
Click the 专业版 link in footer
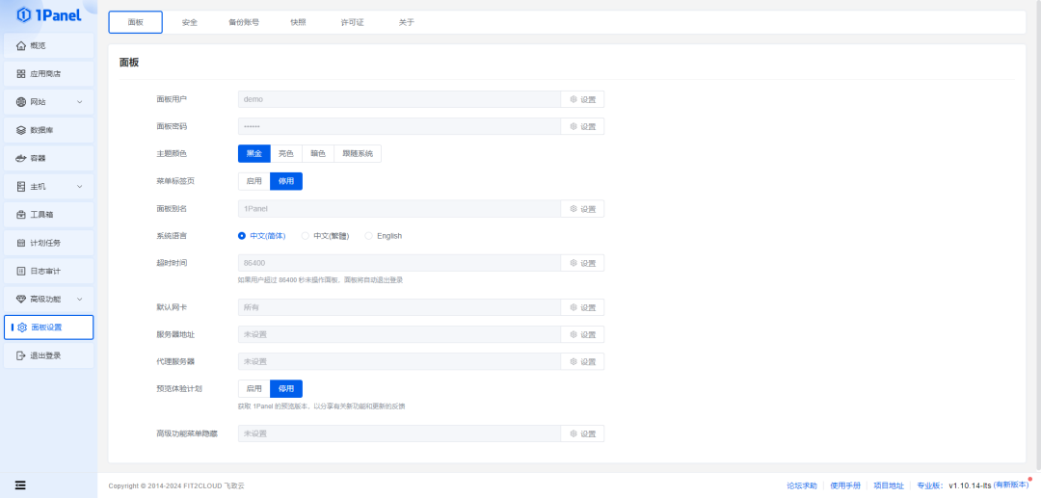(x=929, y=486)
